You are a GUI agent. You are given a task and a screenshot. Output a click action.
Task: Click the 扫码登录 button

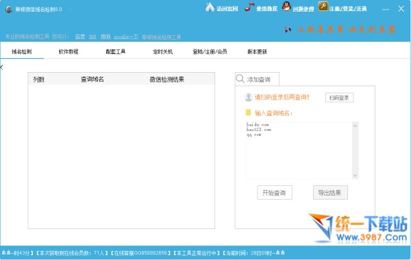coord(339,97)
